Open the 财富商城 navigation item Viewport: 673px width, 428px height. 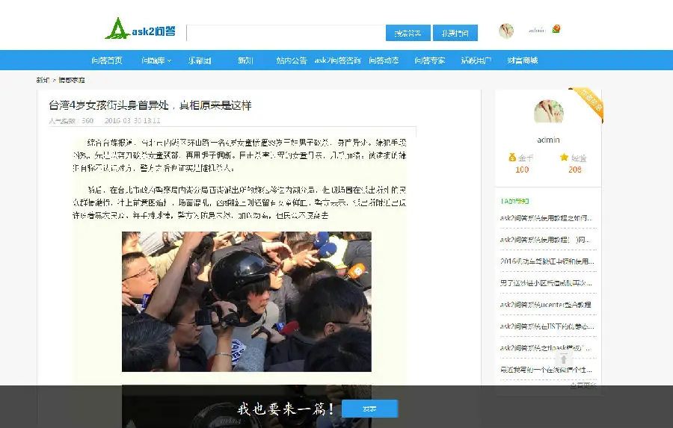tap(523, 61)
